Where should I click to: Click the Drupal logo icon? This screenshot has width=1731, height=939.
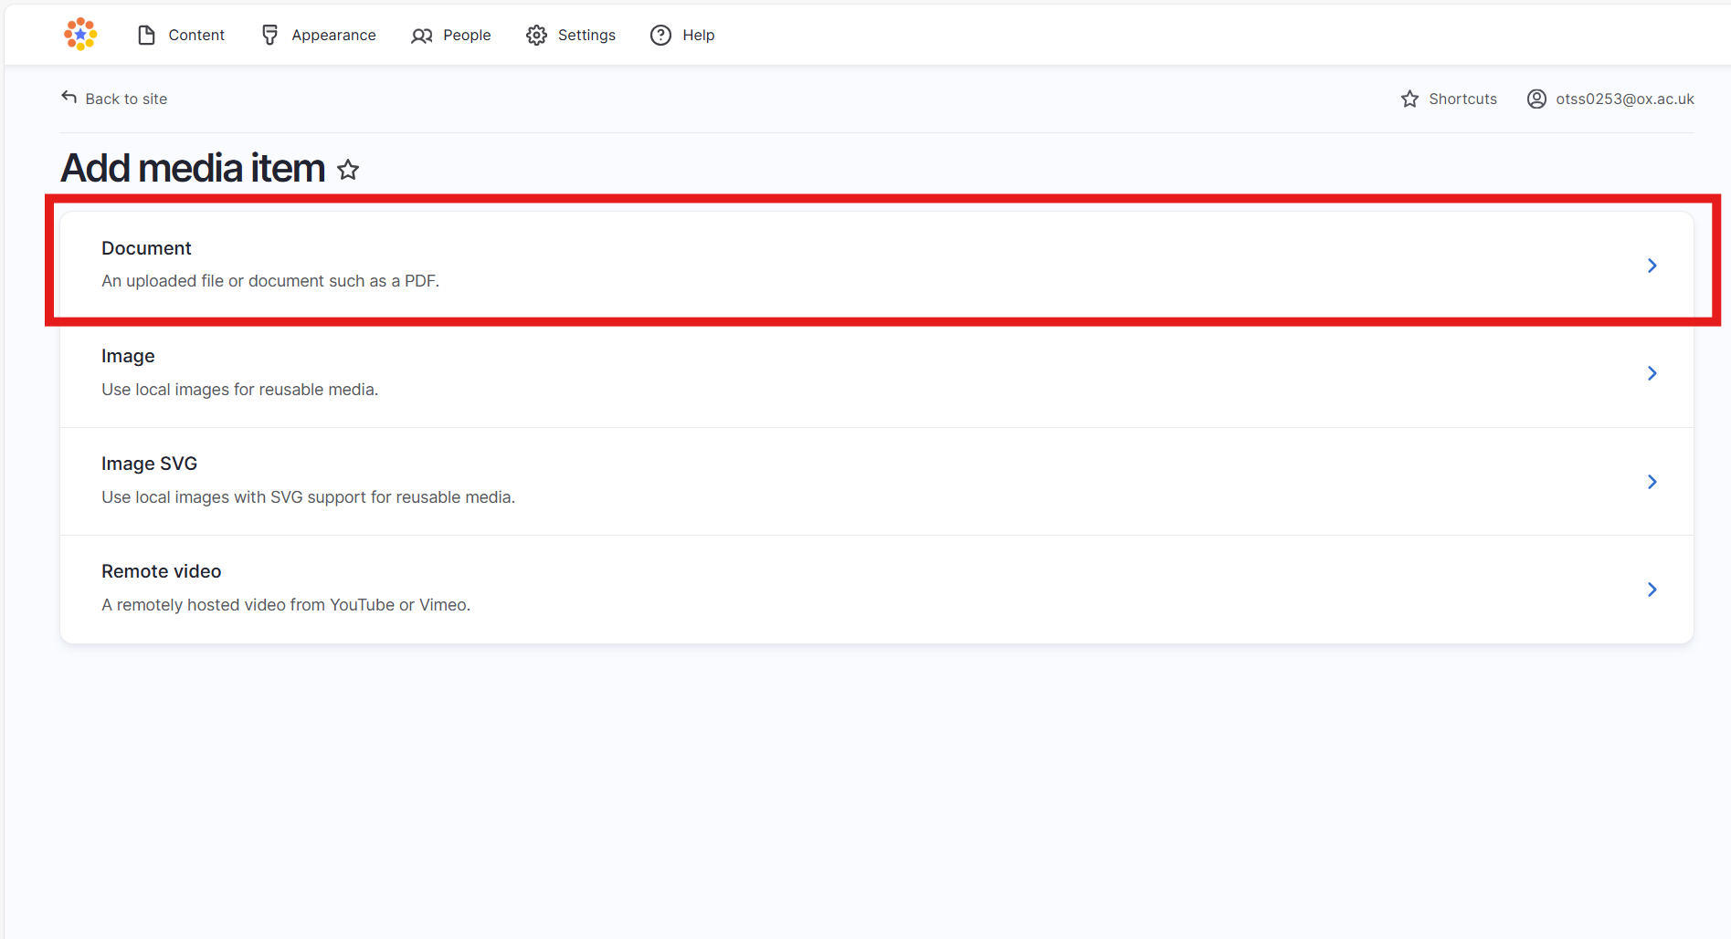coord(79,34)
